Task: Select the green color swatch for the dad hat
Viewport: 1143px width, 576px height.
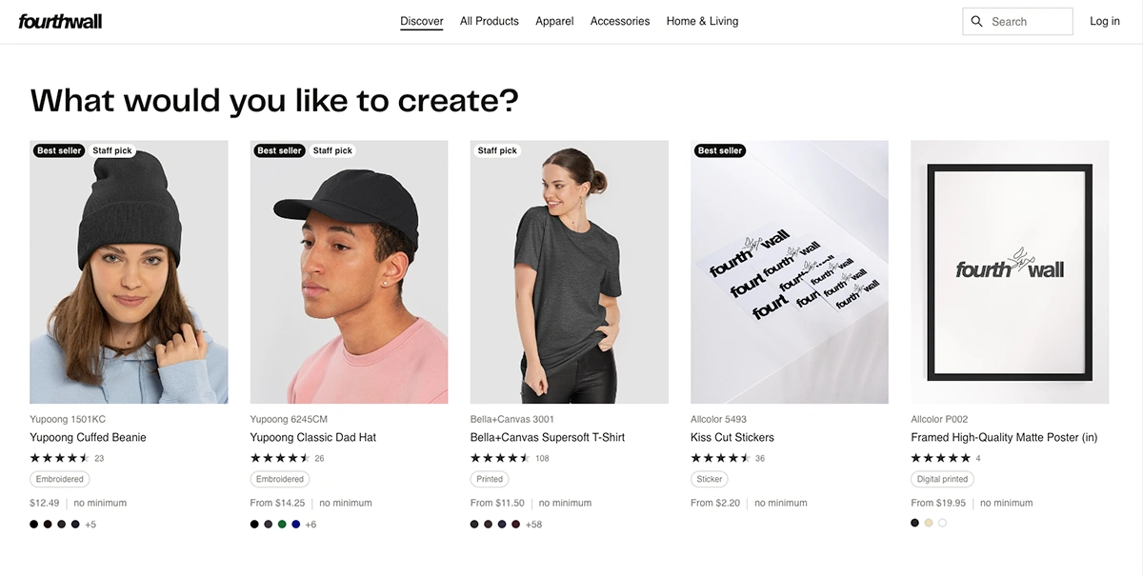Action: [282, 525]
